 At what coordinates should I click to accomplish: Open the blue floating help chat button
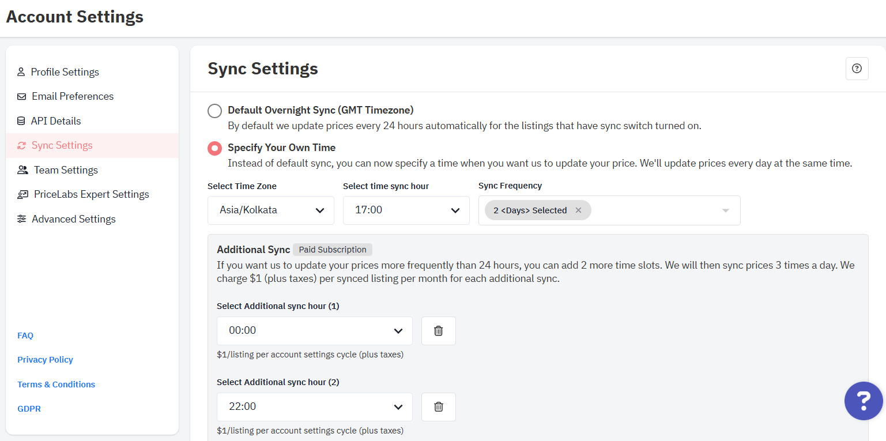click(863, 401)
